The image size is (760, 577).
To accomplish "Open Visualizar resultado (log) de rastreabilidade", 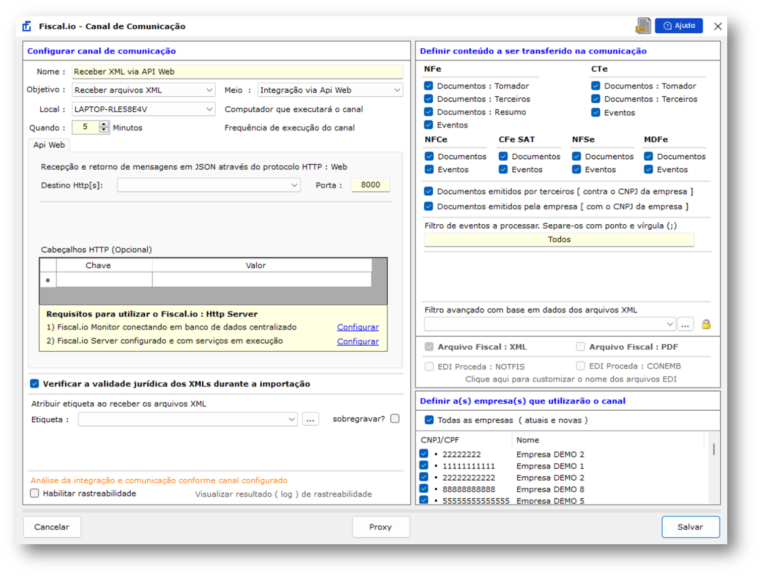I will click(283, 494).
